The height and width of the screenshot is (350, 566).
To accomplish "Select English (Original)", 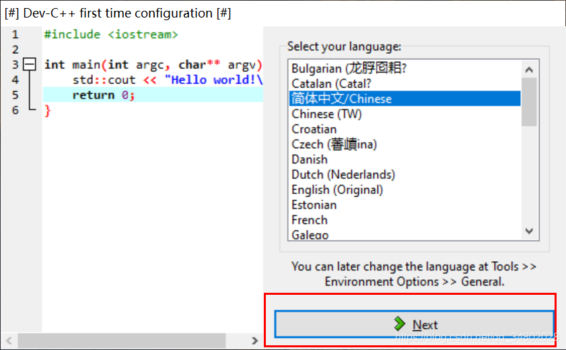I will tap(405, 190).
